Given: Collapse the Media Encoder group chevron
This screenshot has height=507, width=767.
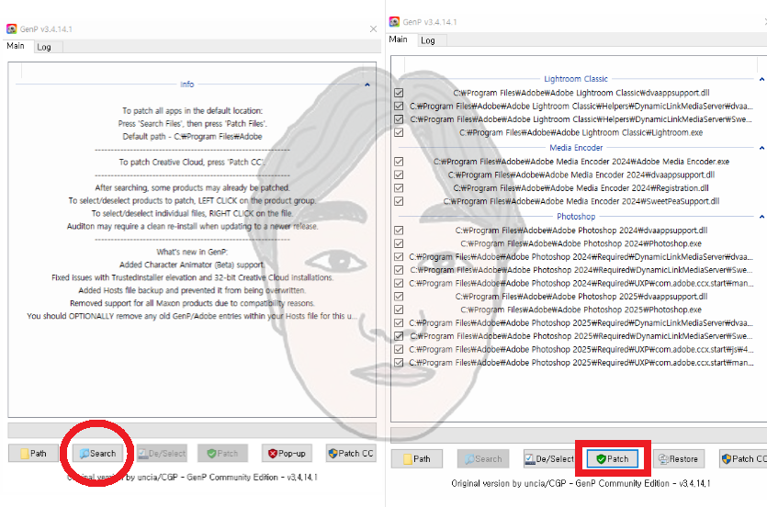Looking at the screenshot, I should click(761, 148).
